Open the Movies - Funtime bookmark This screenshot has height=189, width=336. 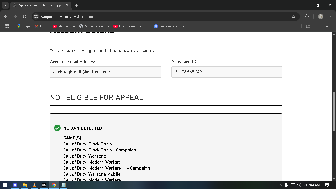(94, 26)
